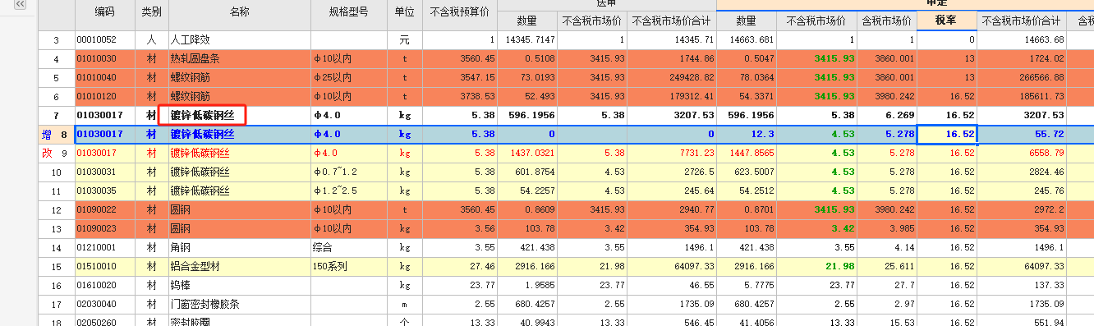Select the tax-inclusive price cell 6.269
The image size is (1094, 326).
pos(887,115)
